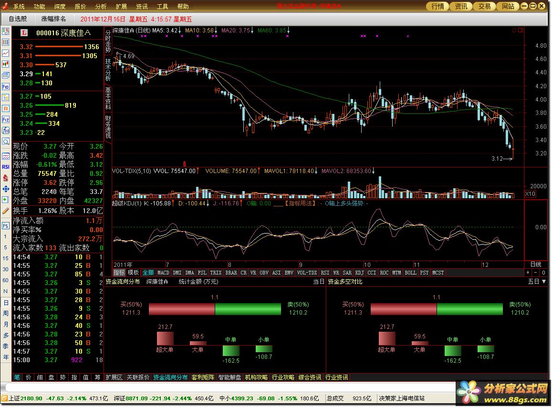552x407 pixels.
Task: Select the 60-minute period button
Action: point(5,280)
